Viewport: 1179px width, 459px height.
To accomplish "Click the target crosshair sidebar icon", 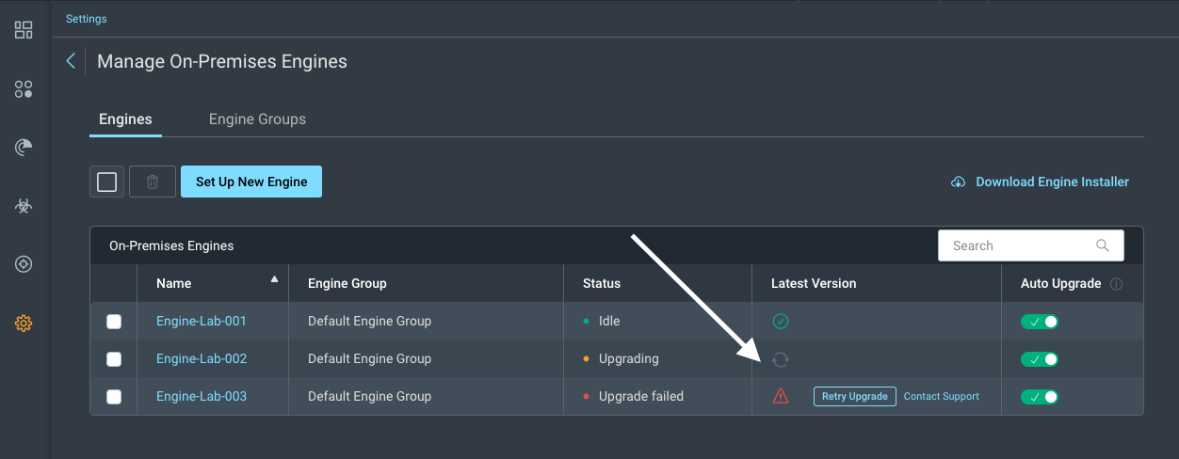I will [24, 264].
